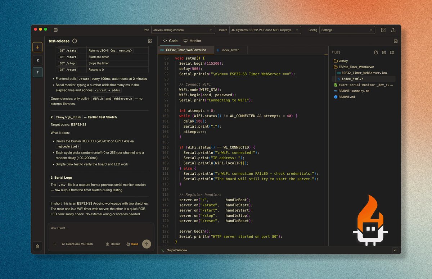
Task: Click the new folder icon in Files panel
Action: tap(384, 52)
